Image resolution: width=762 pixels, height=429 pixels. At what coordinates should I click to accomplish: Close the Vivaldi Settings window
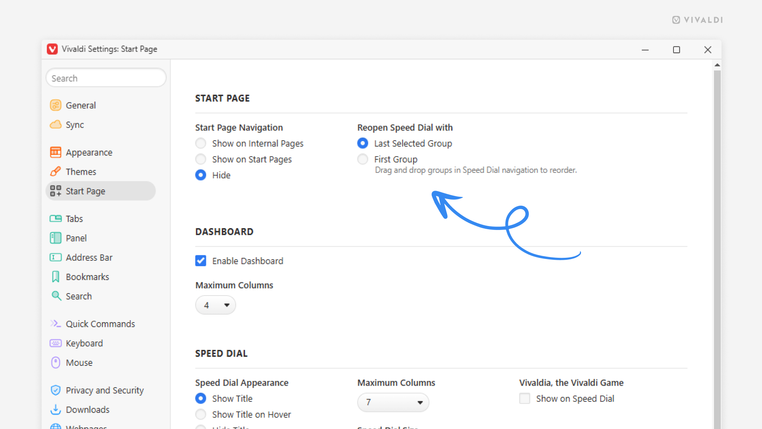[708, 50]
